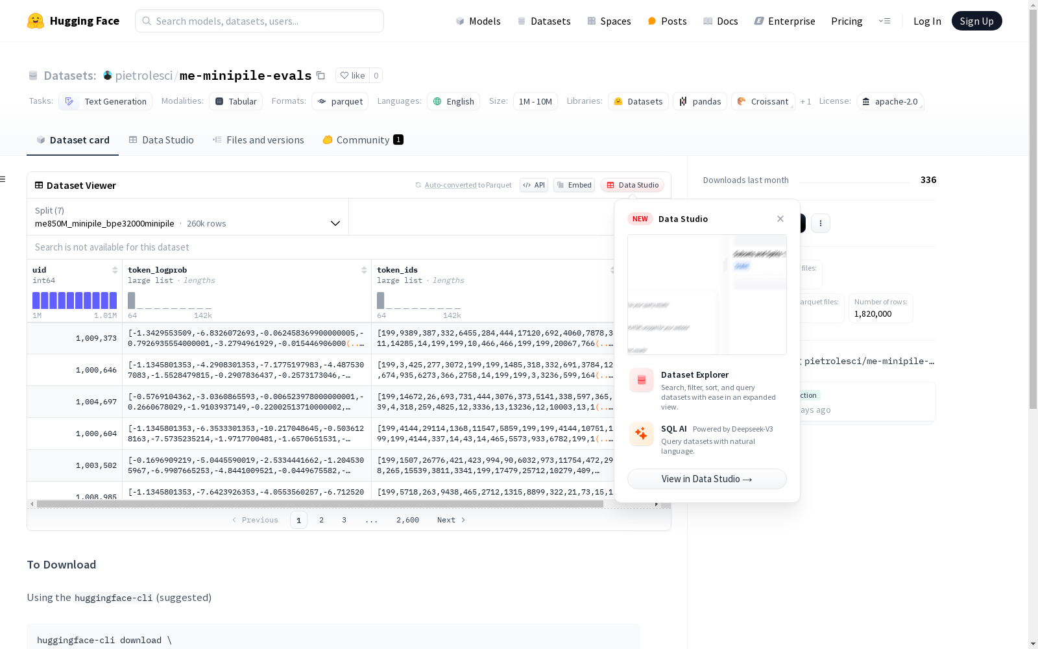1038x649 pixels.
Task: Select the apache-2.0 license tag
Action: coord(890,101)
